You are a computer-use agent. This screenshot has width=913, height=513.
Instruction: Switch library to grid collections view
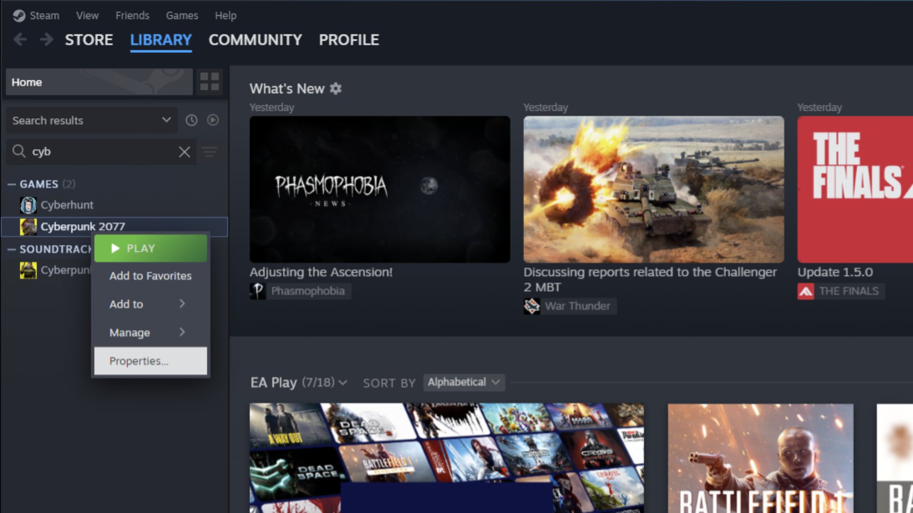pos(210,82)
